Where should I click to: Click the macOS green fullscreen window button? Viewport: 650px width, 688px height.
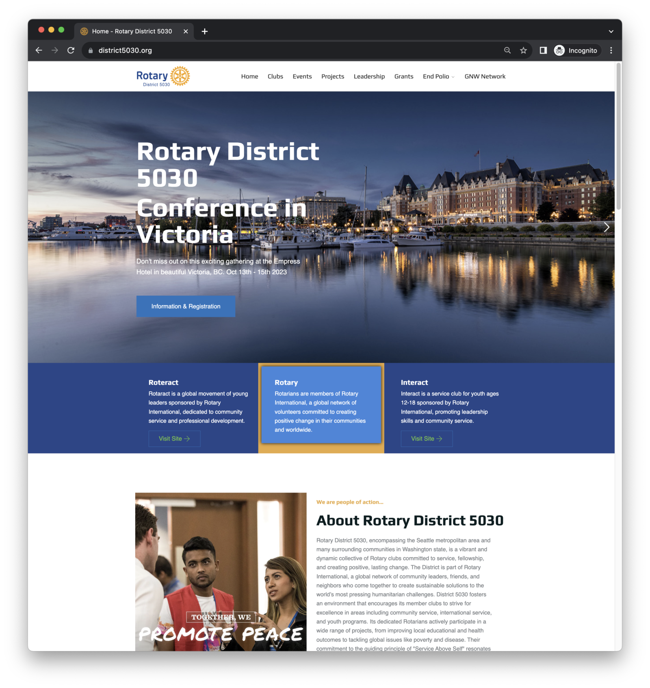click(61, 30)
